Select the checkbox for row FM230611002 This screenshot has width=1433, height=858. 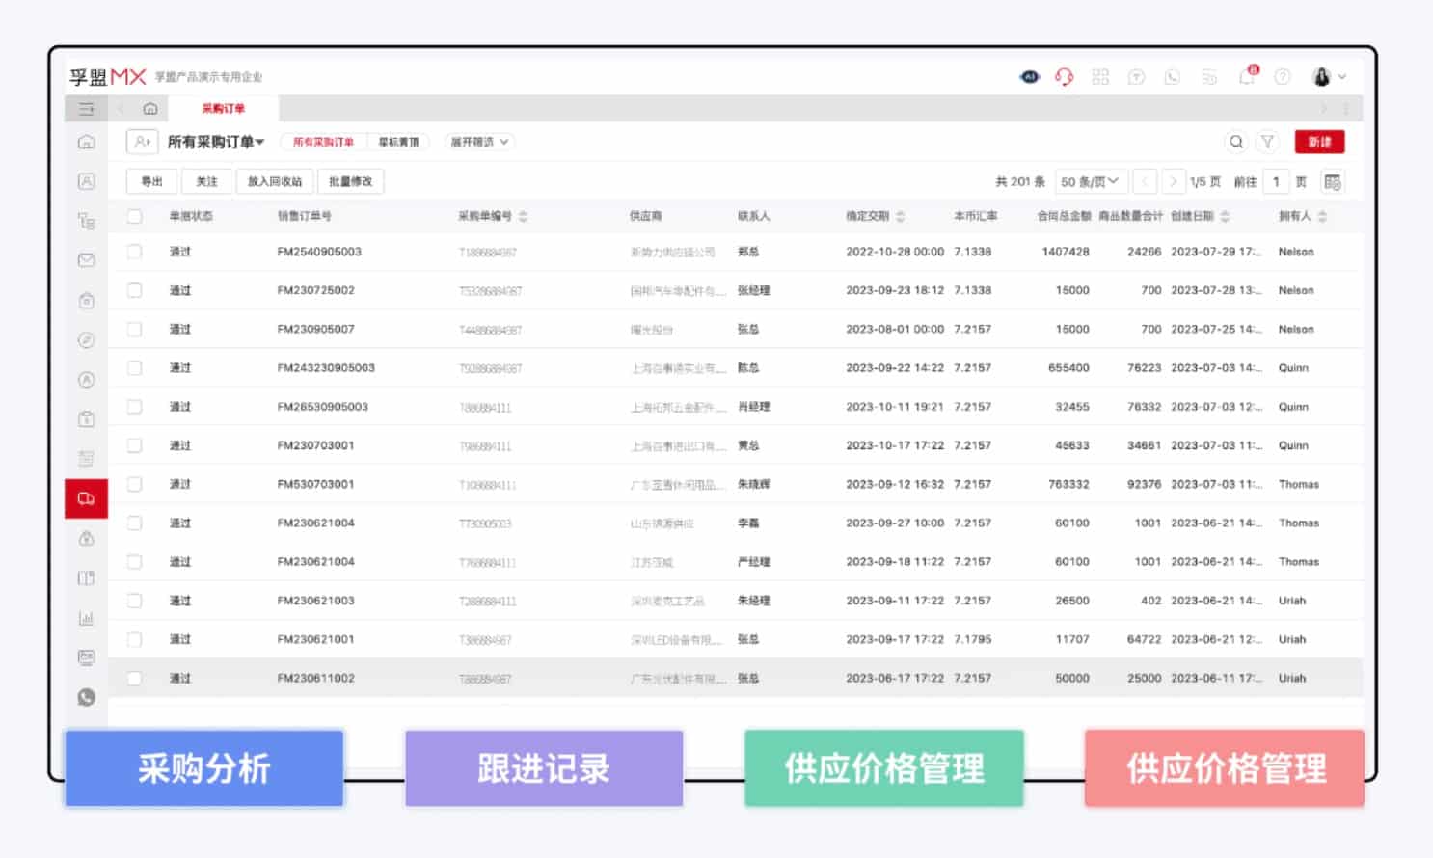tap(135, 679)
